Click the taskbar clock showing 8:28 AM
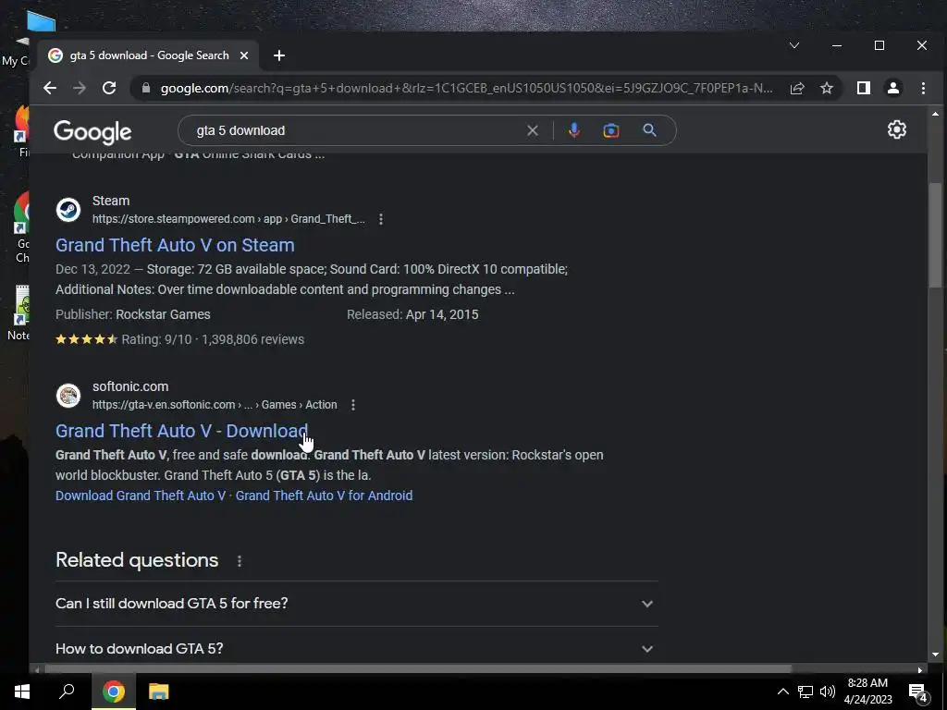Image resolution: width=947 pixels, height=710 pixels. (867, 692)
